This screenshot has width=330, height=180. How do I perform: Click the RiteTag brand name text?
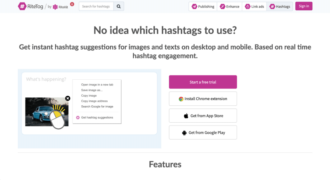(x=35, y=7)
